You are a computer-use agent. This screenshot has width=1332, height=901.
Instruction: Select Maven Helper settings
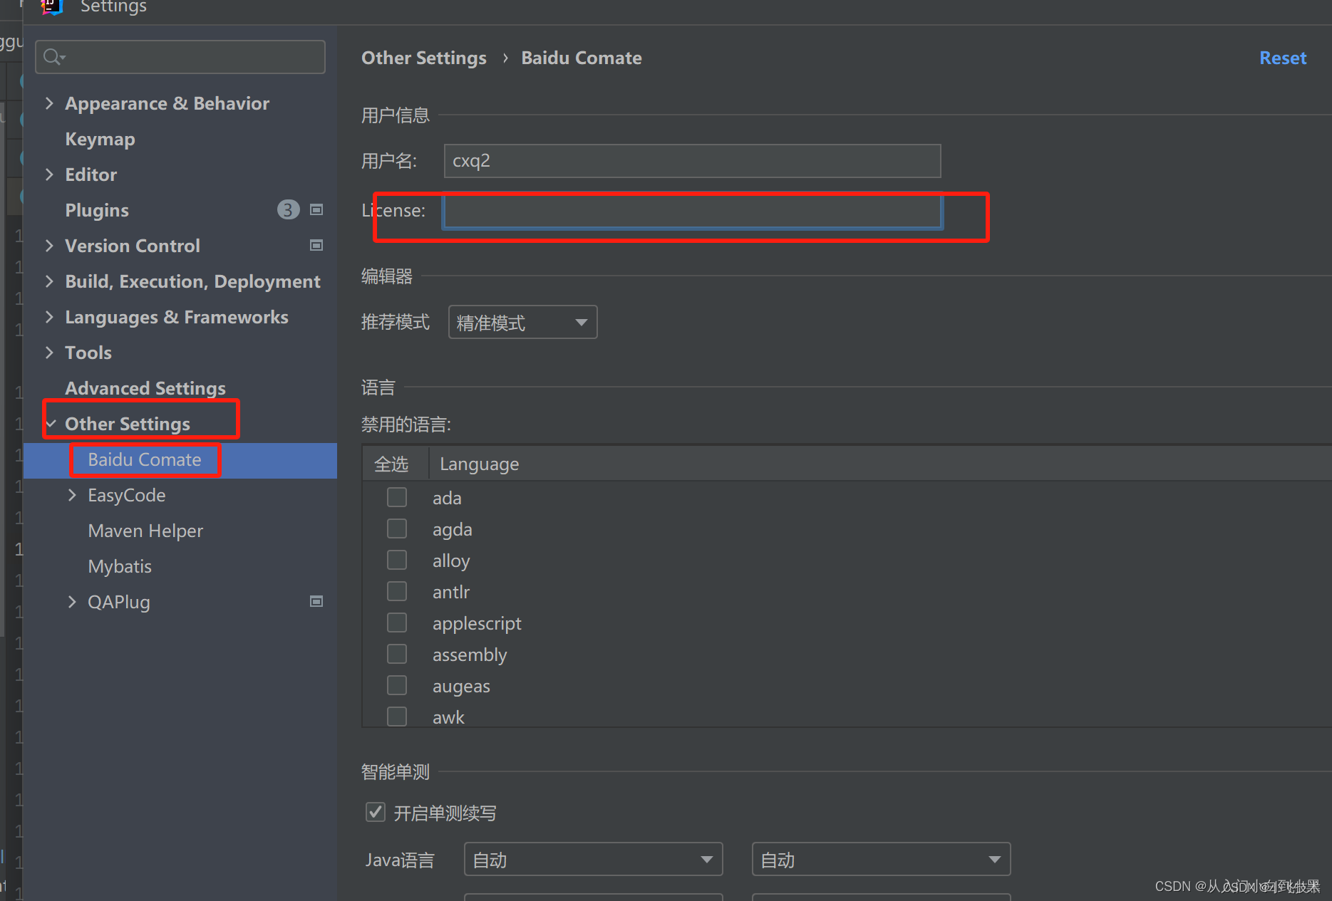pos(145,531)
